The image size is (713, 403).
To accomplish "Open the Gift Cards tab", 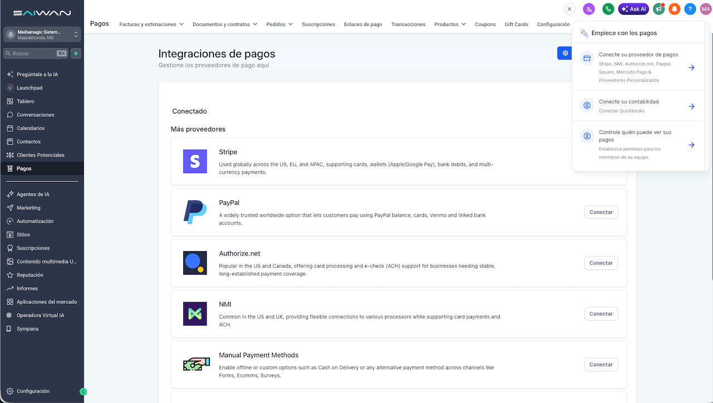I will point(516,24).
